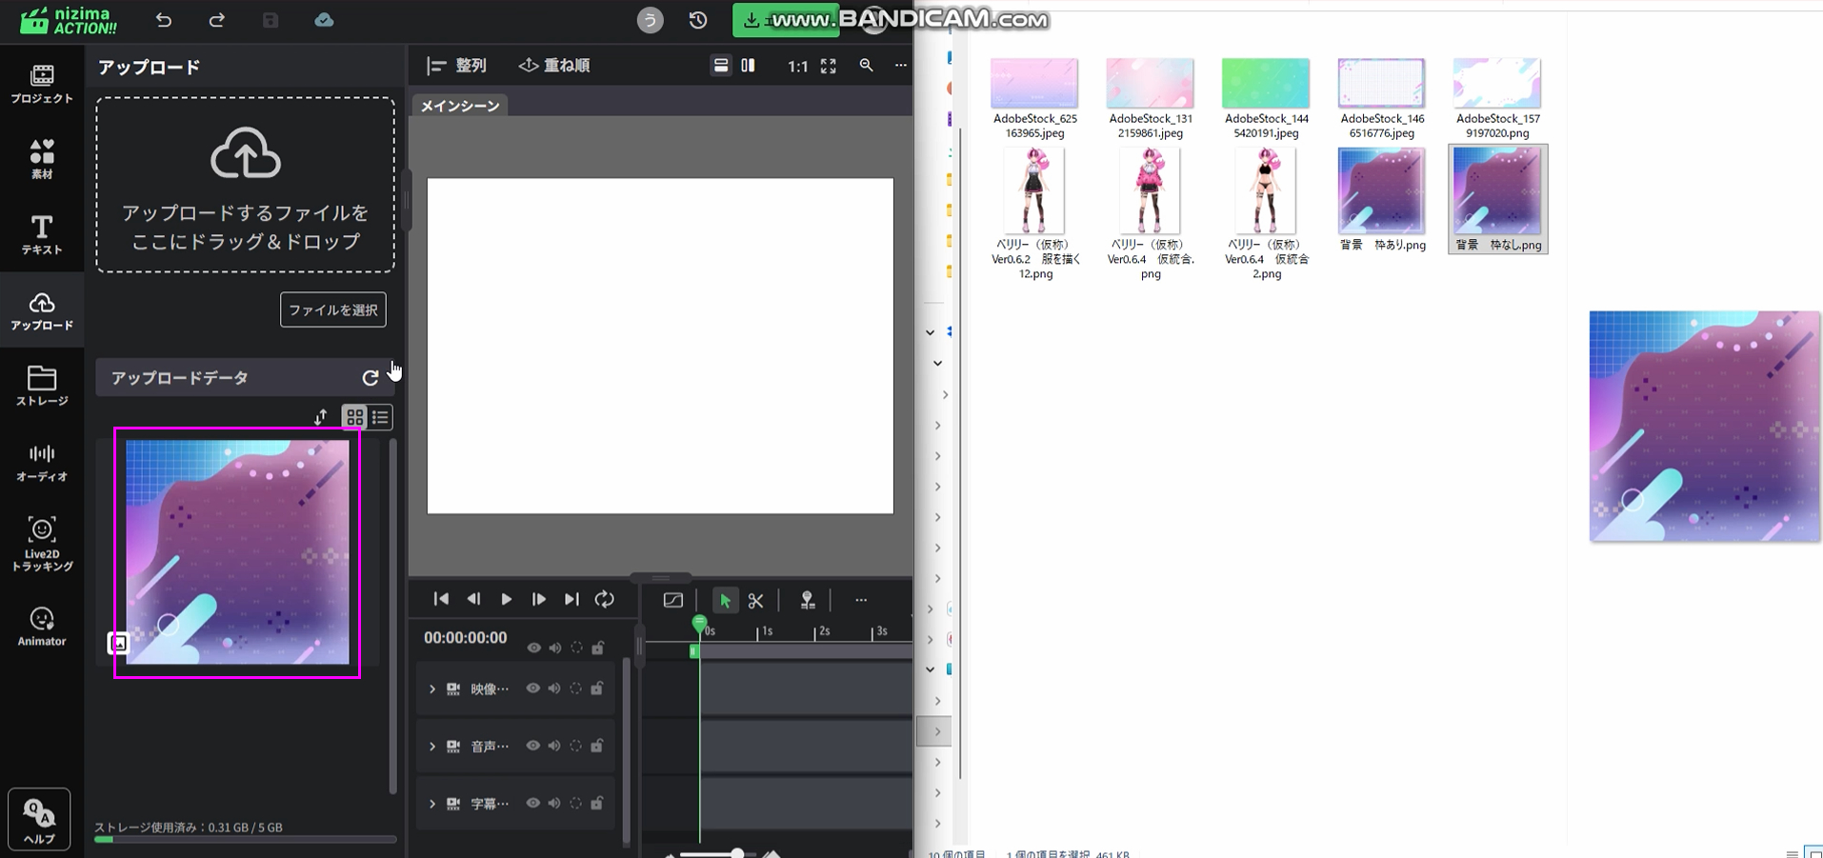Click the timeline zoom slider handle
This screenshot has height=858, width=1823.
pos(737,853)
